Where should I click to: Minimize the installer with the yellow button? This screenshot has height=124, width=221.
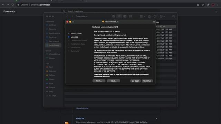pos(70,22)
